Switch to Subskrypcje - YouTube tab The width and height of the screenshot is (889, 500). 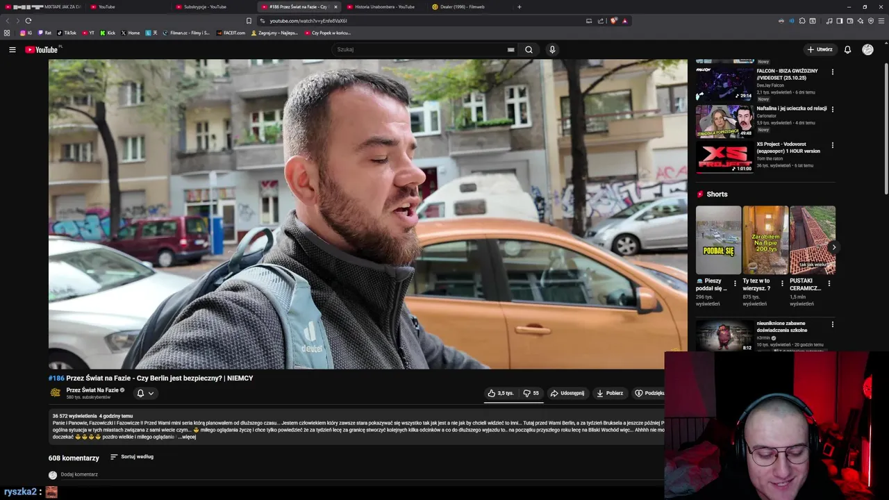click(x=214, y=7)
